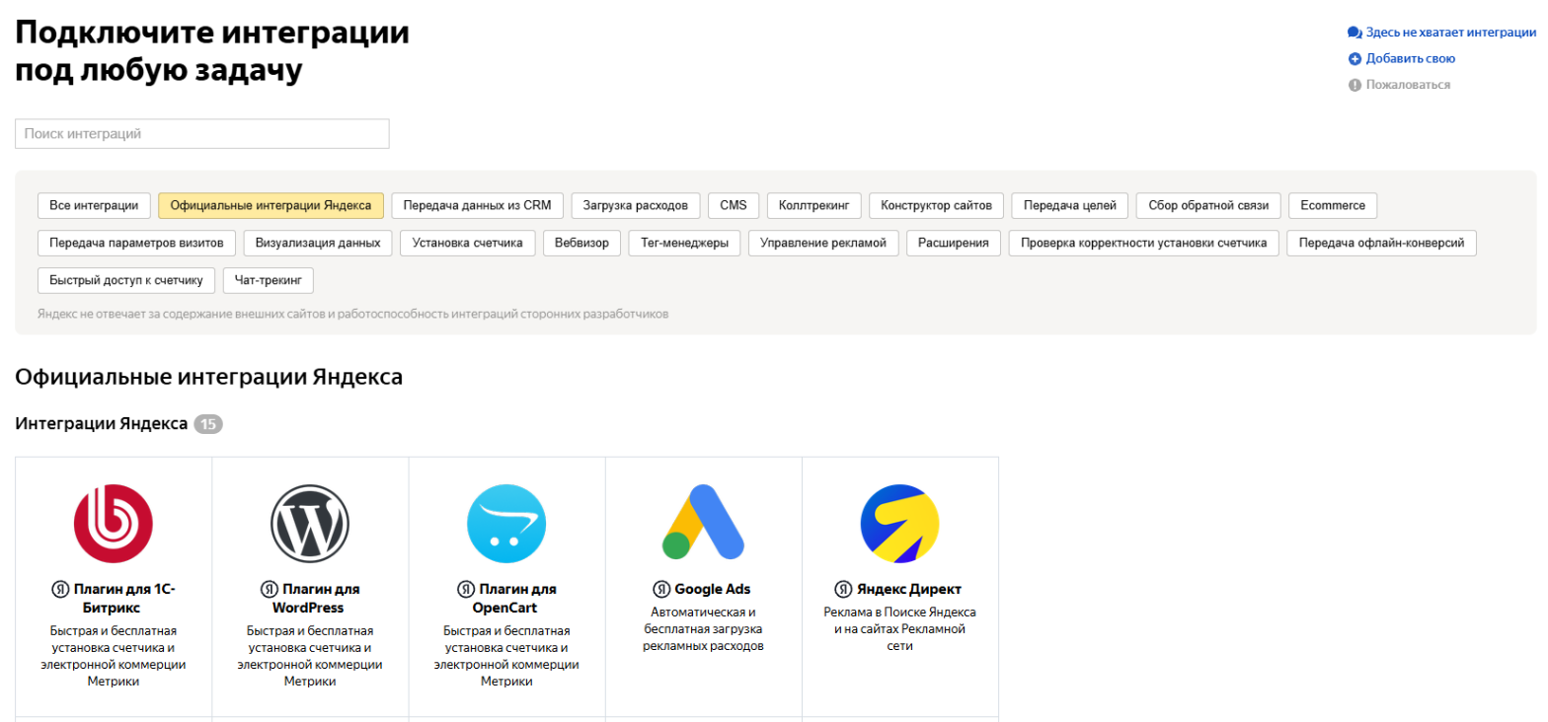Open 'Здесь не хватает интеграции' link
1548x722 pixels.
pyautogui.click(x=1450, y=33)
